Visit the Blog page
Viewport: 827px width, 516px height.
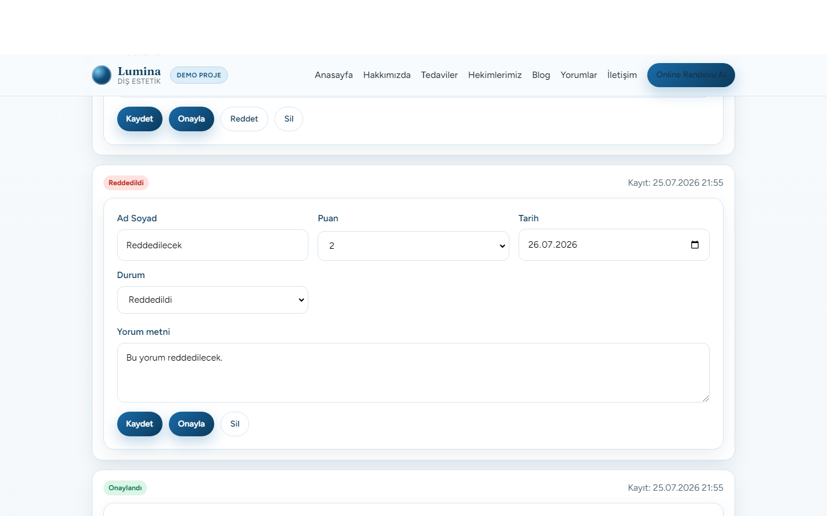click(x=541, y=75)
